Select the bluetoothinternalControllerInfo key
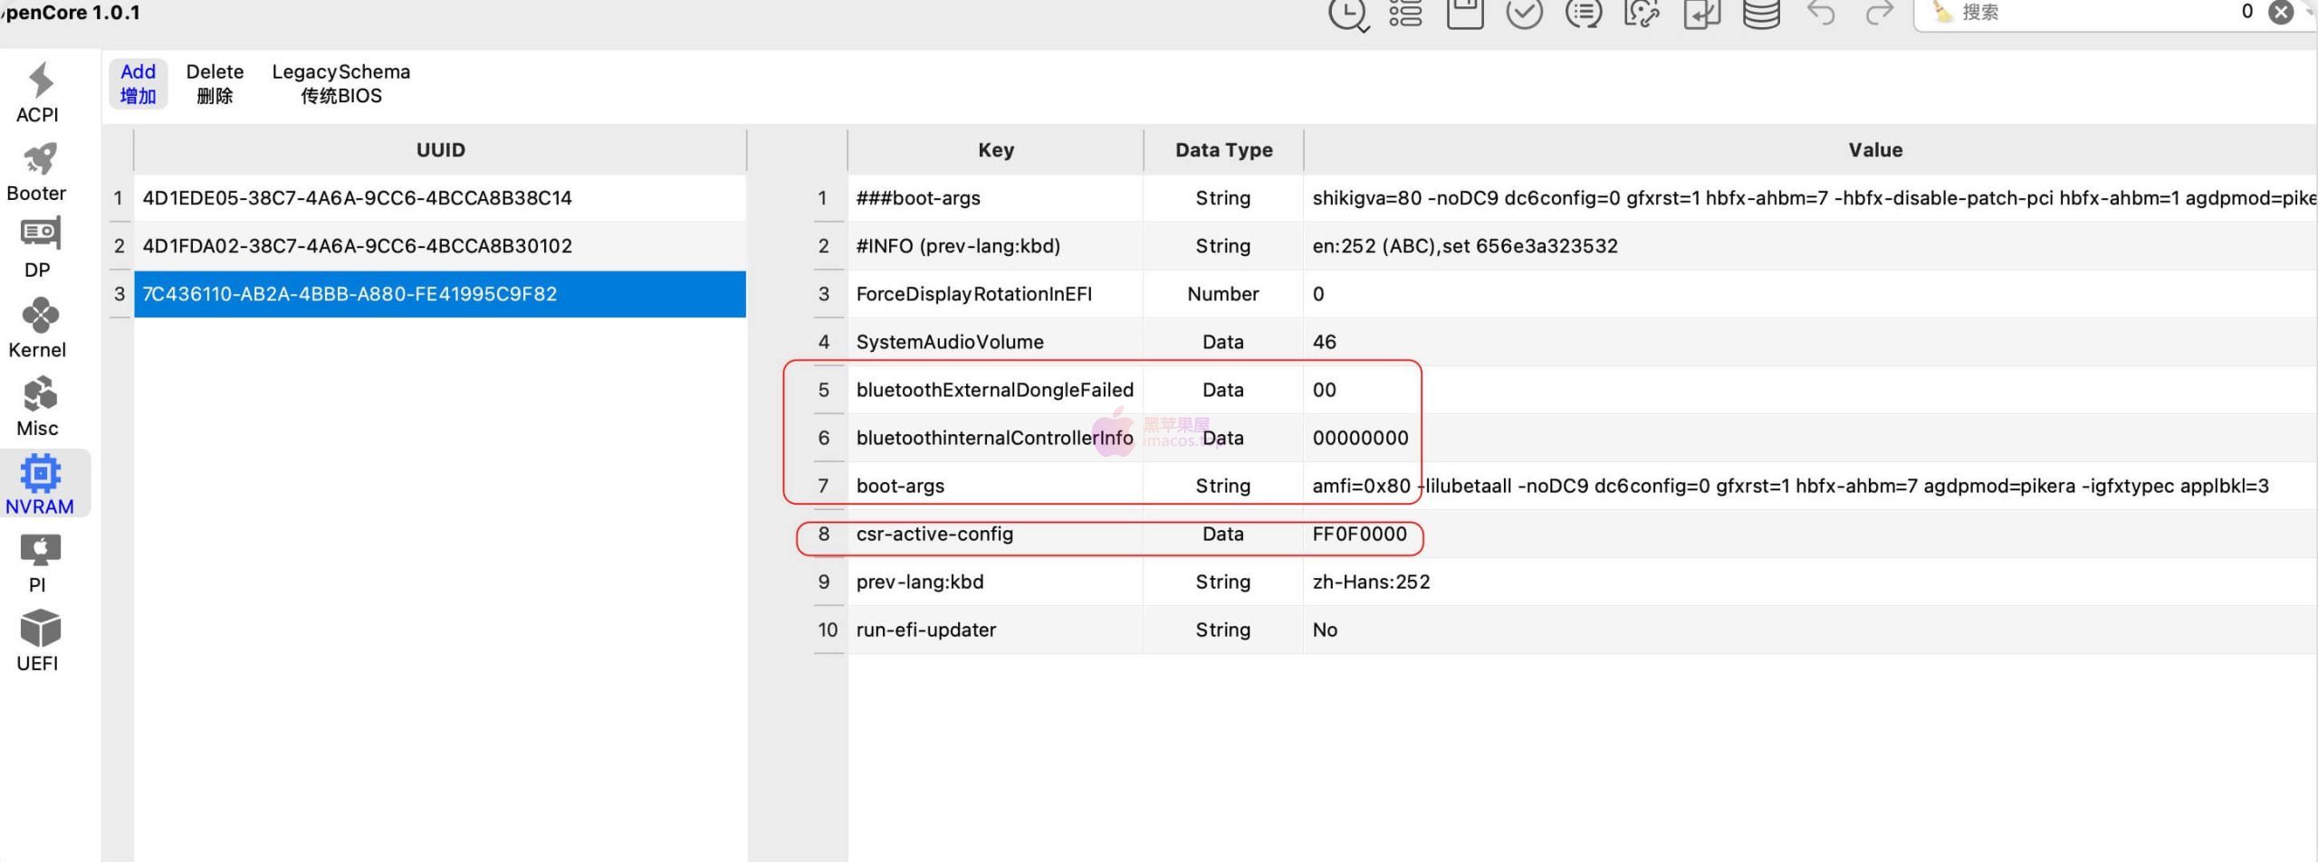This screenshot has height=862, width=2318. (995, 438)
